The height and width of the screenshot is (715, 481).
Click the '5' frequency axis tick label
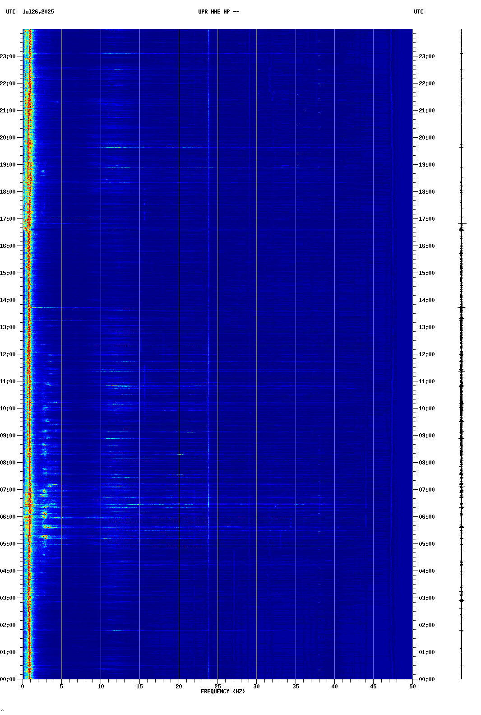pos(61,687)
